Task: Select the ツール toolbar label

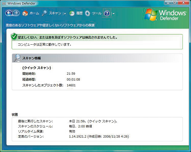Action: [97, 13]
